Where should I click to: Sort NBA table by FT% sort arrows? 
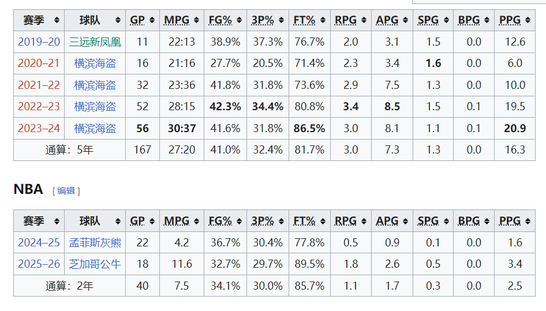(x=323, y=221)
